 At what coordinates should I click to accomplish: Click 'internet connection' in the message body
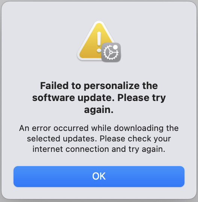[70, 149]
